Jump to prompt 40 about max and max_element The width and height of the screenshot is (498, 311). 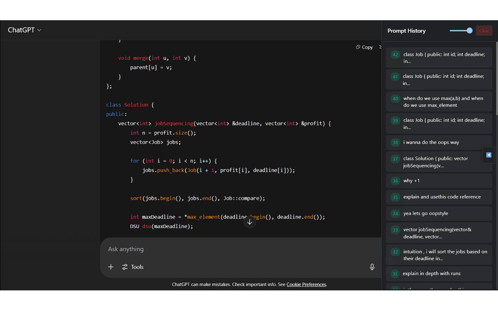[439, 101]
